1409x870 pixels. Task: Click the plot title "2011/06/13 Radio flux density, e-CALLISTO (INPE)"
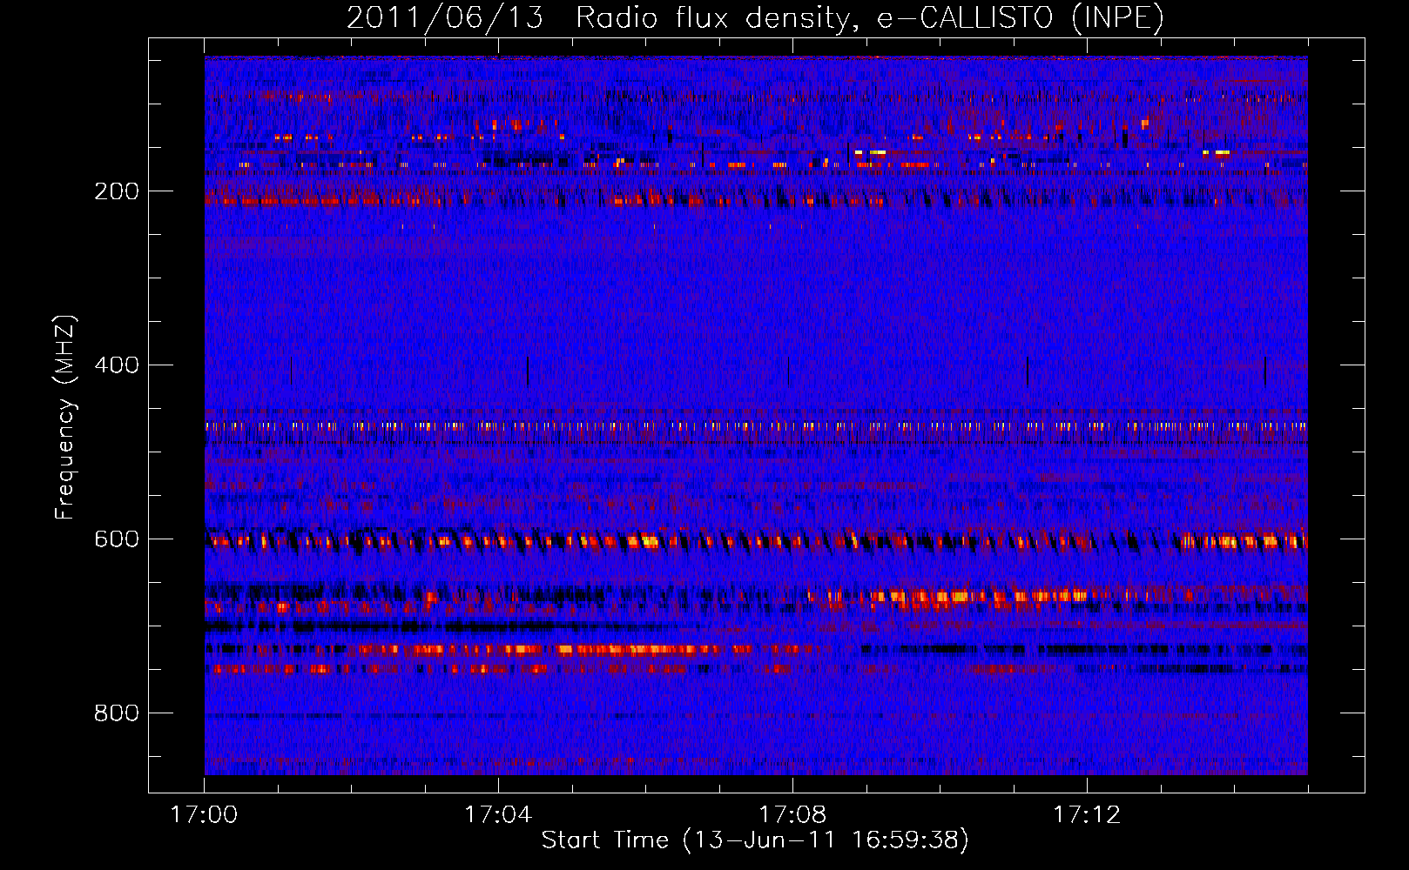755,17
